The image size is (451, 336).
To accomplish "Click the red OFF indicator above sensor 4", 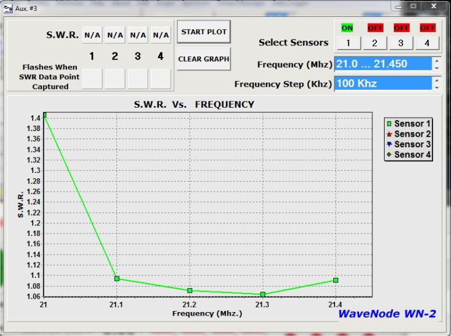I will (x=428, y=28).
